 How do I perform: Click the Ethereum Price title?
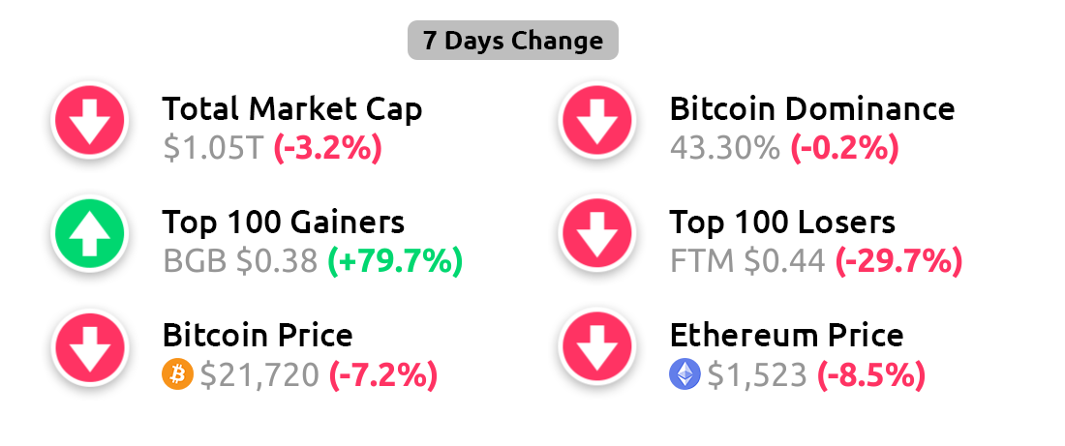click(786, 336)
